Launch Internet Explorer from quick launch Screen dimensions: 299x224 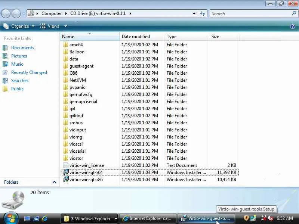pos(44,218)
